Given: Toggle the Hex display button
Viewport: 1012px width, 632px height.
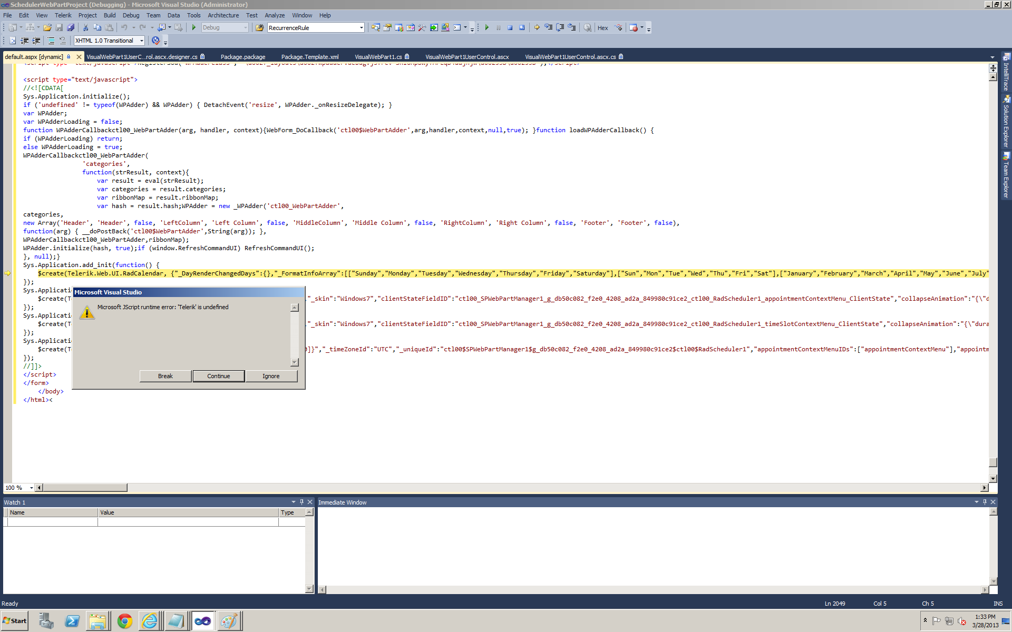Looking at the screenshot, I should tap(602, 28).
